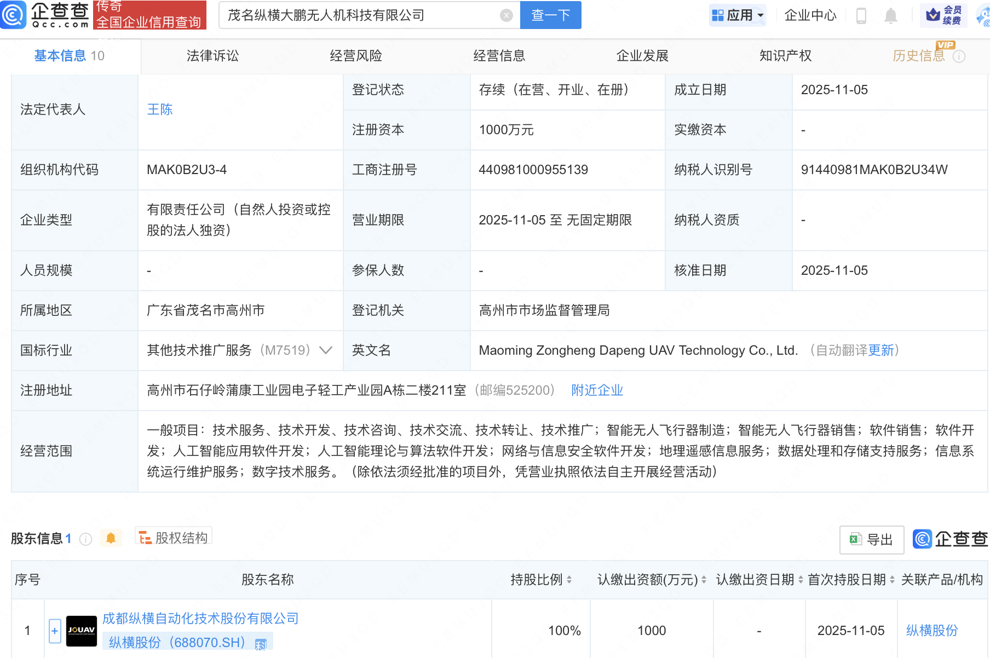Expand the 成都纵横 shareholder row plus
This screenshot has width=990, height=658.
[55, 631]
